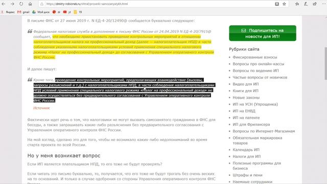Screen dimensions: 327x184
Task: Open ИП на ЕНВД category
Action: [x=244, y=111]
